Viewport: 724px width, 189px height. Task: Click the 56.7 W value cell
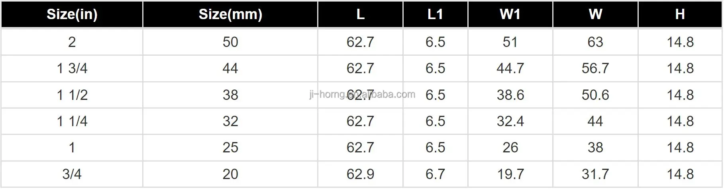[x=595, y=68]
